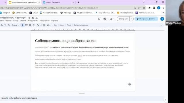Insert an image with the image tool
184x103 pixels.
click(x=30, y=25)
